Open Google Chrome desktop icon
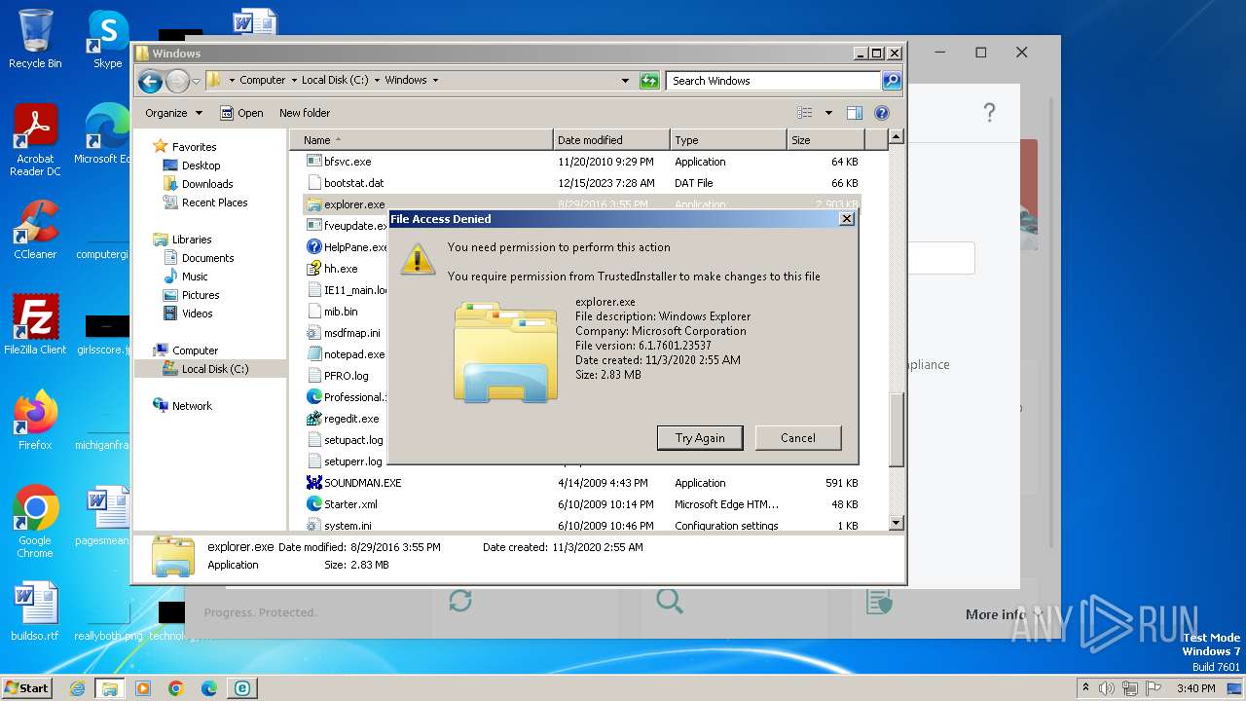This screenshot has width=1246, height=701. tap(35, 522)
